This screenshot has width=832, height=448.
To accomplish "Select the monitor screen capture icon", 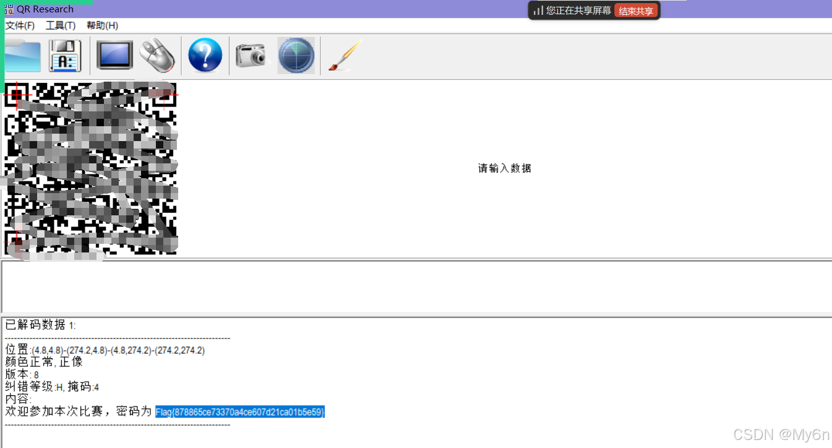I will click(x=114, y=56).
